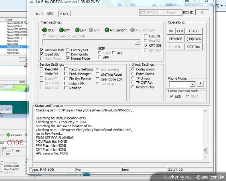Screen dimensions: 226x181
Task: Click the 'Type: RM-356' status bar field
Action: tap(52, 169)
